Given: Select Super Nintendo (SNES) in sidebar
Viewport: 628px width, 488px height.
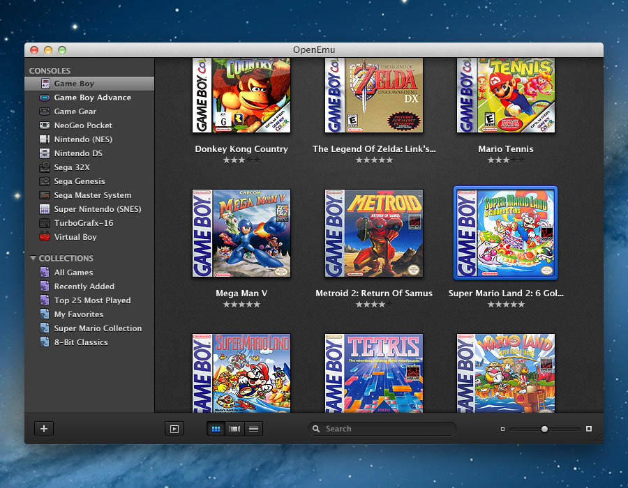Looking at the screenshot, I should pos(89,209).
